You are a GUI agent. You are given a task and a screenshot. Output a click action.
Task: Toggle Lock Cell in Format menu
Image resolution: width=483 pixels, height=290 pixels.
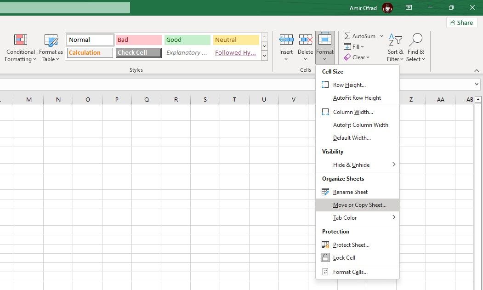click(343, 257)
